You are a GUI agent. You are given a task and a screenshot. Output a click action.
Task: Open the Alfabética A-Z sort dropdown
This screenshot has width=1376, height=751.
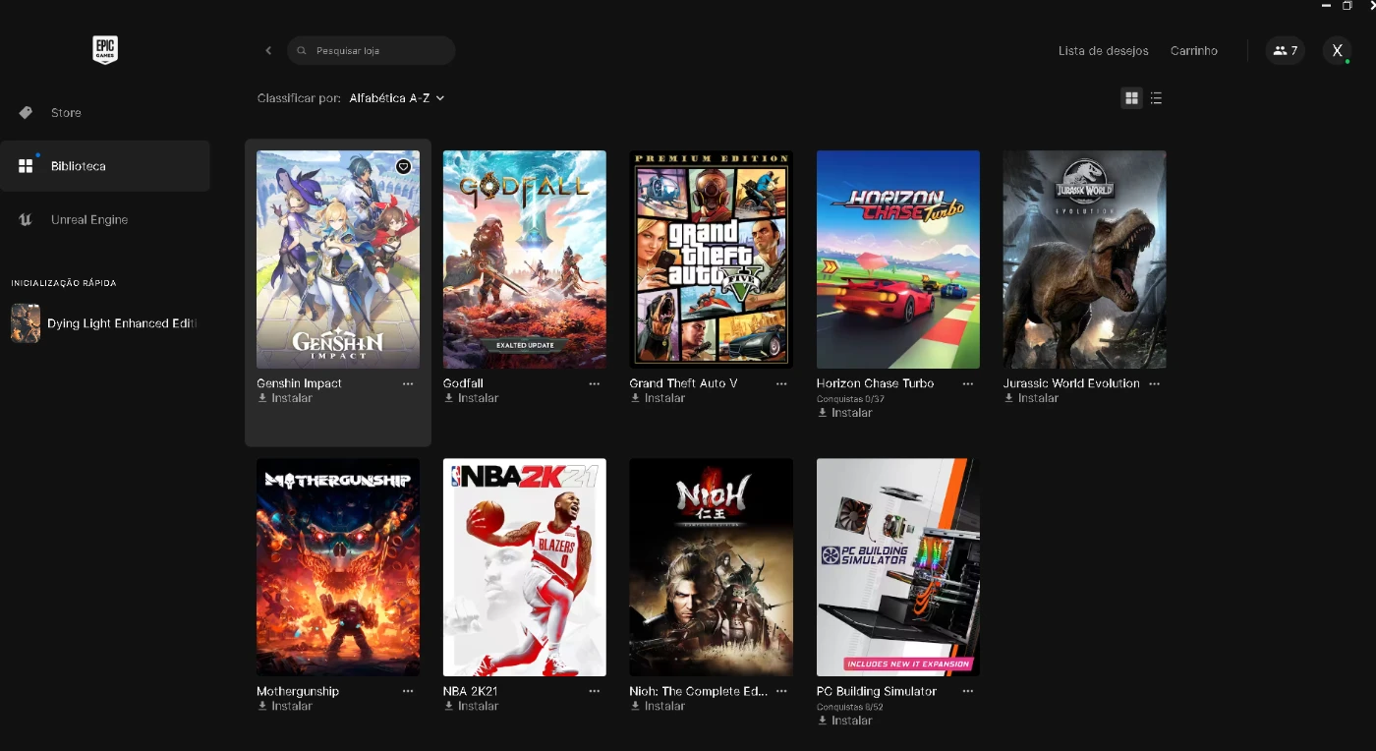[x=397, y=98]
